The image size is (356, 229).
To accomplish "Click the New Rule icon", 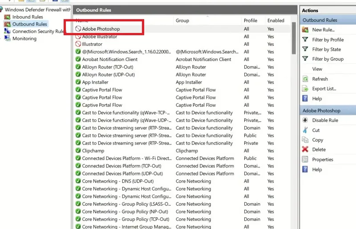I will 305,30.
